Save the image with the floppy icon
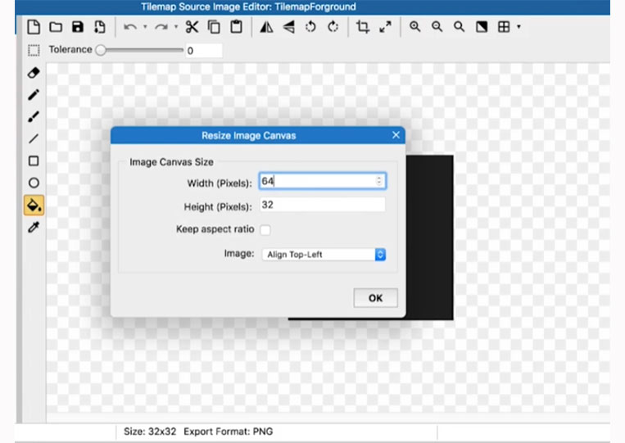Screen dimensions: 625x443 pyautogui.click(x=78, y=27)
